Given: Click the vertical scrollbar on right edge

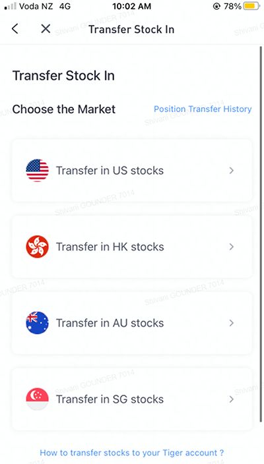Looking at the screenshot, I should tap(261, 234).
